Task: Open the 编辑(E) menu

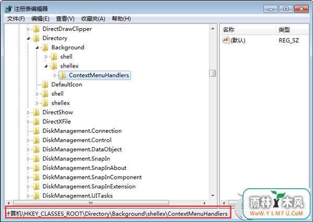Action: [40, 19]
